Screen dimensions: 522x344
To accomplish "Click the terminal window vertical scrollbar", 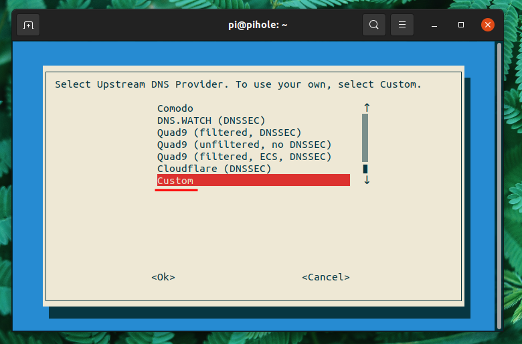I will click(x=499, y=186).
